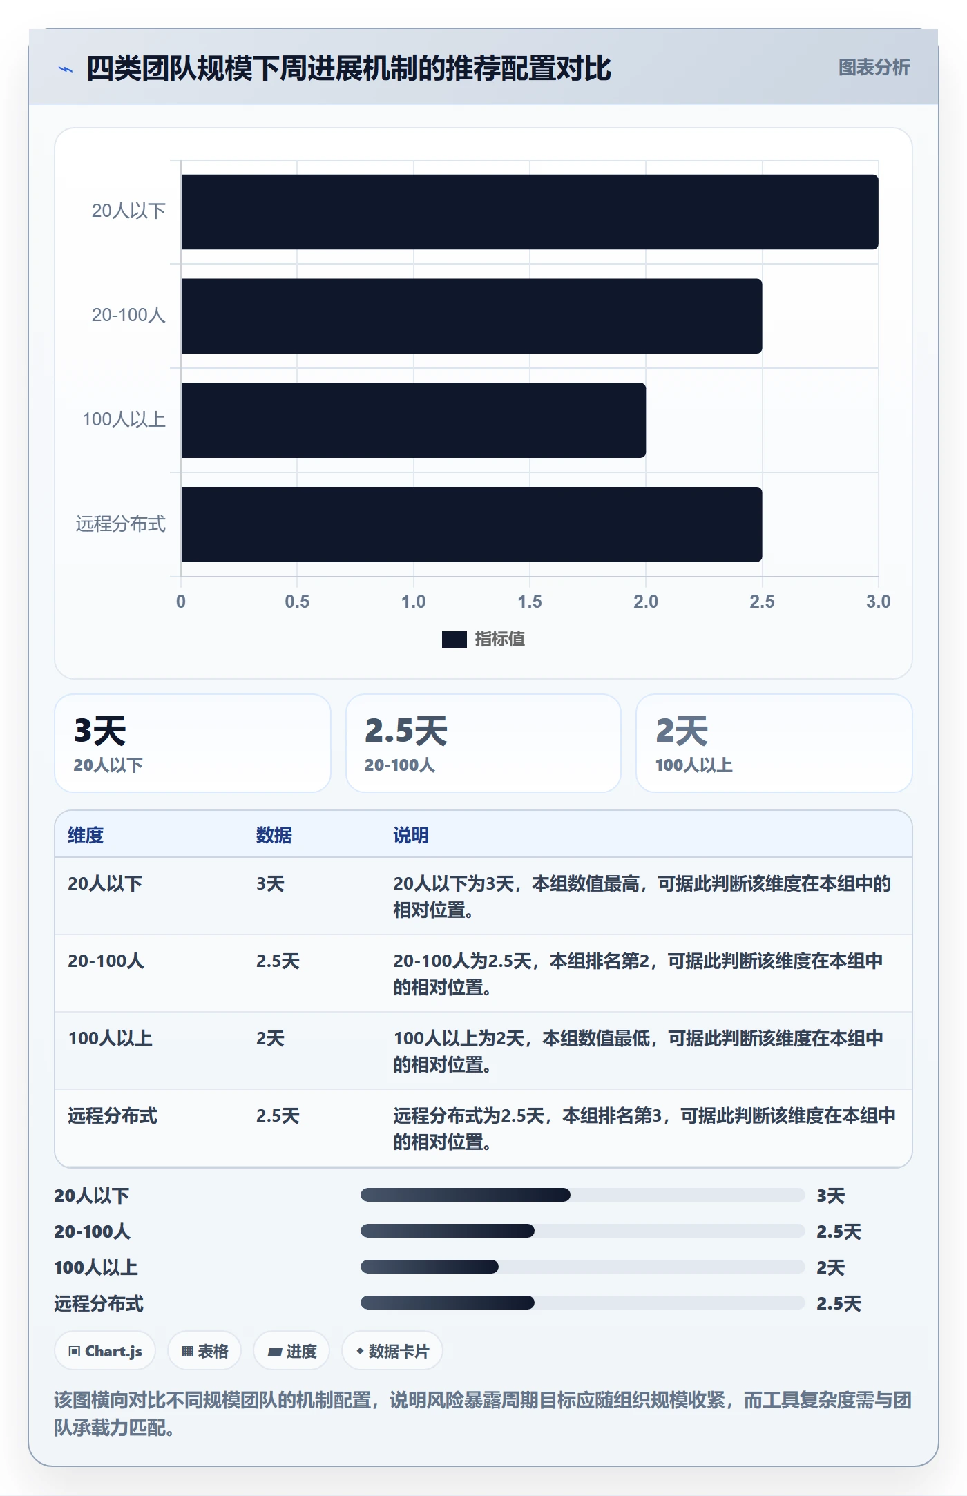Click the 20-100人 progress bar
967x1496 pixels.
(582, 1231)
